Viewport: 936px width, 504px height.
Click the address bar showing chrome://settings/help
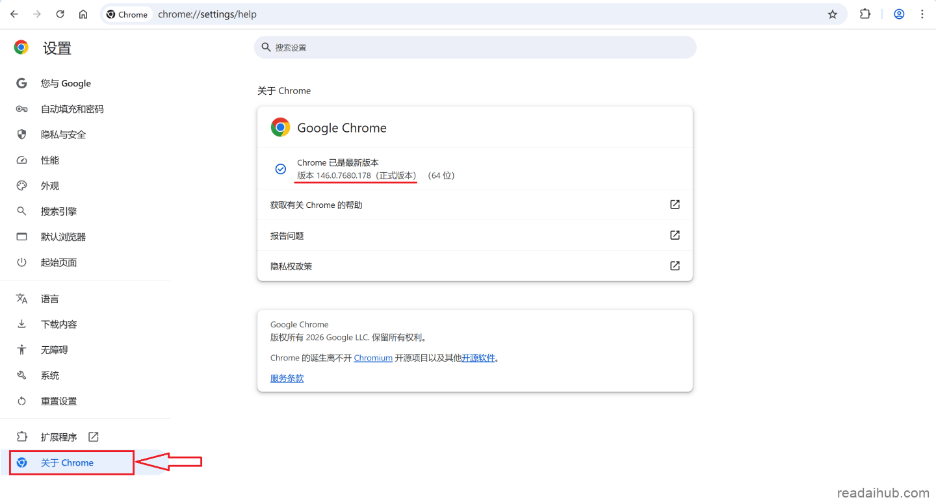coord(455,14)
